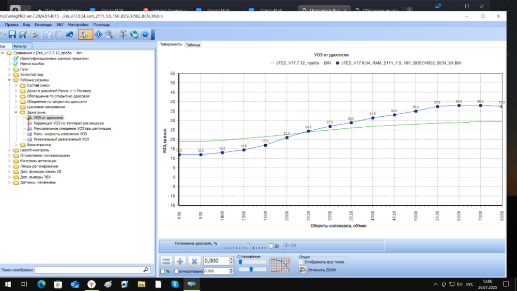This screenshot has height=291, width=517.
Task: Toggle the 'относительно' checkbox
Action: [x=177, y=271]
